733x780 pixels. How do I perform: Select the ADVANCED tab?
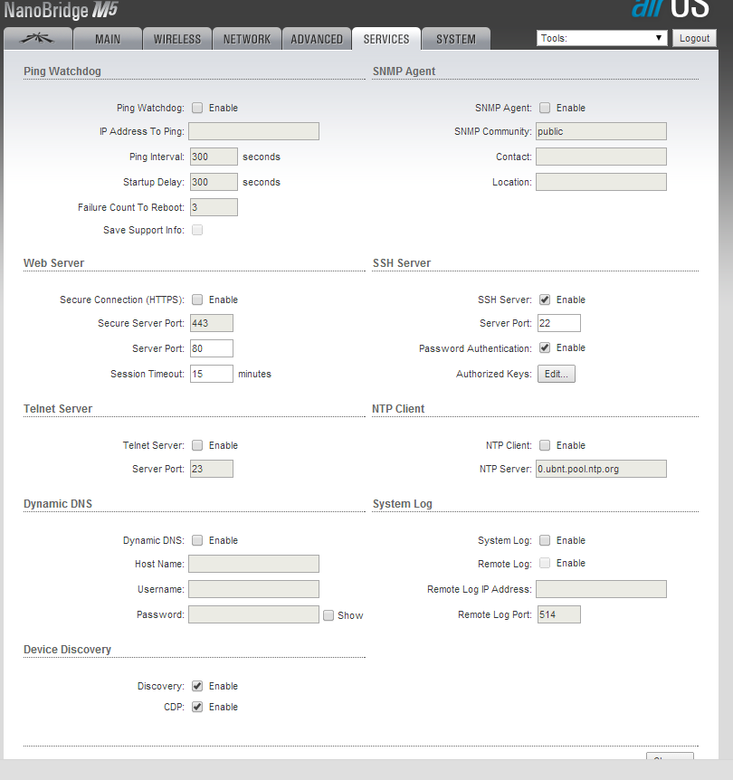(x=317, y=39)
